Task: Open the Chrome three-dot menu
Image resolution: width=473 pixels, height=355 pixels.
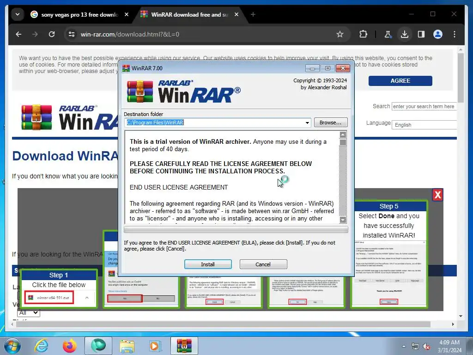Action: tap(455, 34)
